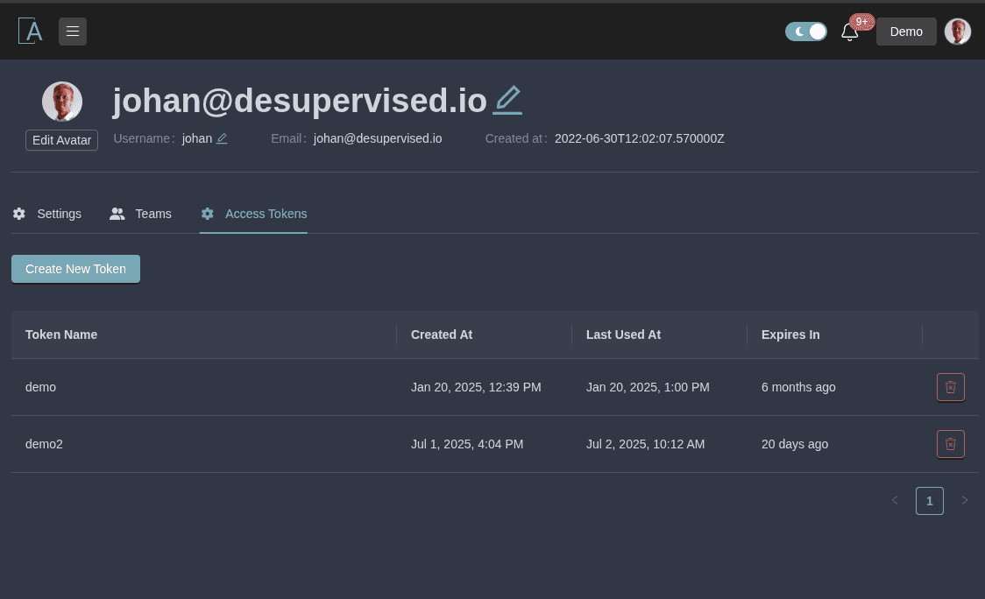Screen dimensions: 985x599
Task: Go to the next token page
Action: coord(965,500)
